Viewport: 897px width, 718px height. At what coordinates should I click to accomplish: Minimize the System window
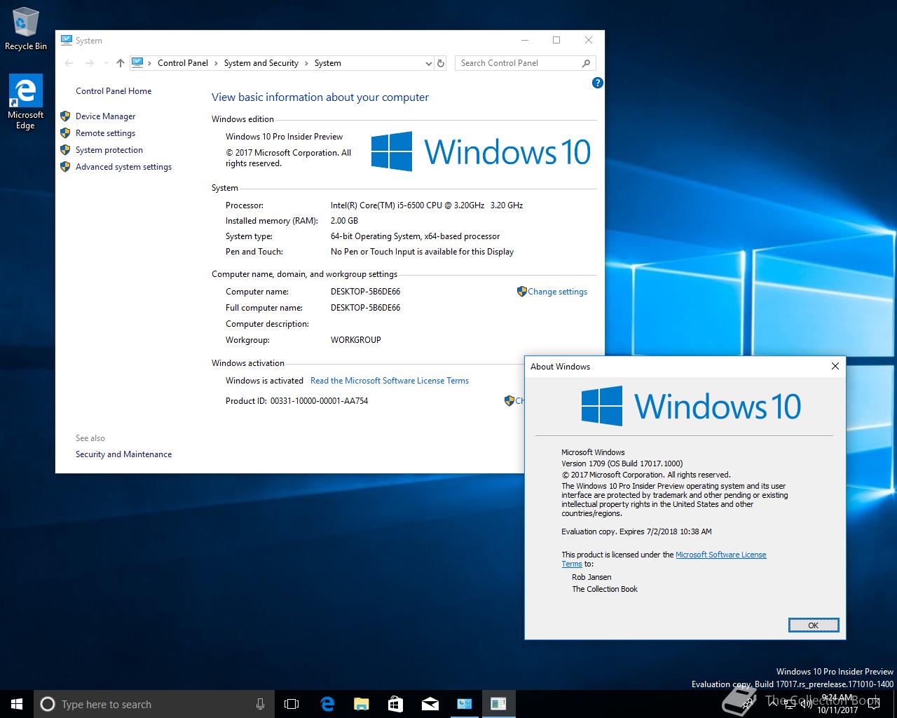524,40
